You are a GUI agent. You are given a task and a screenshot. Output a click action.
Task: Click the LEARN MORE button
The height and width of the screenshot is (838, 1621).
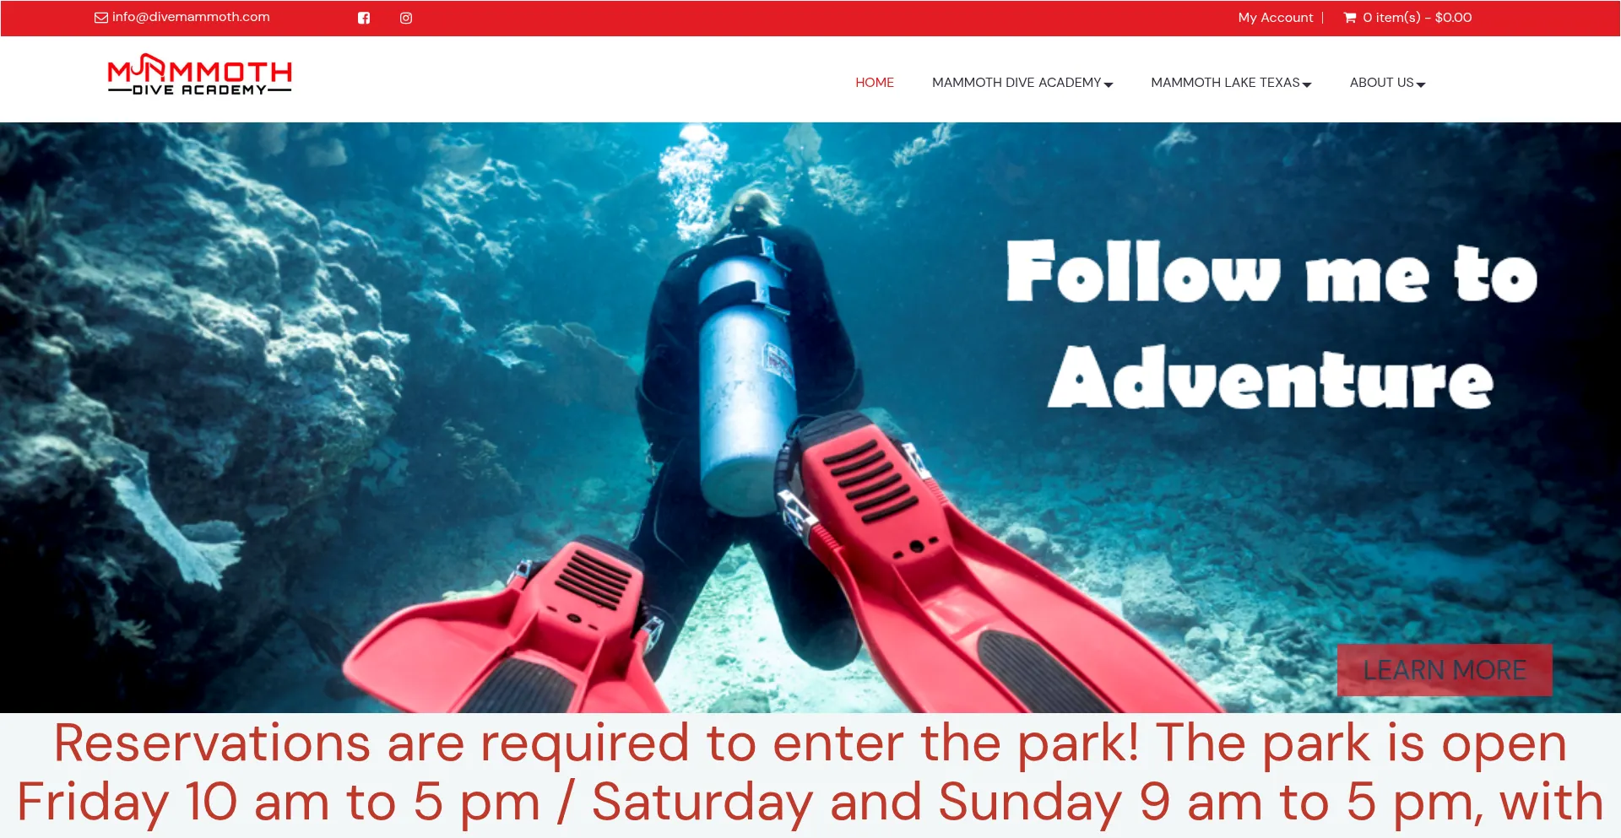point(1445,670)
